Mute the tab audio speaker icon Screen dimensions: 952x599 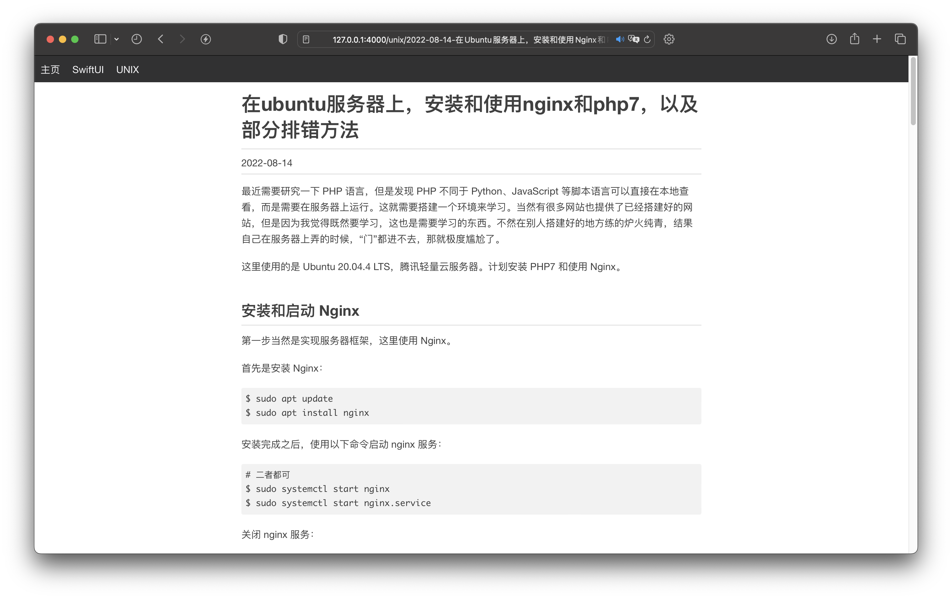pos(620,39)
